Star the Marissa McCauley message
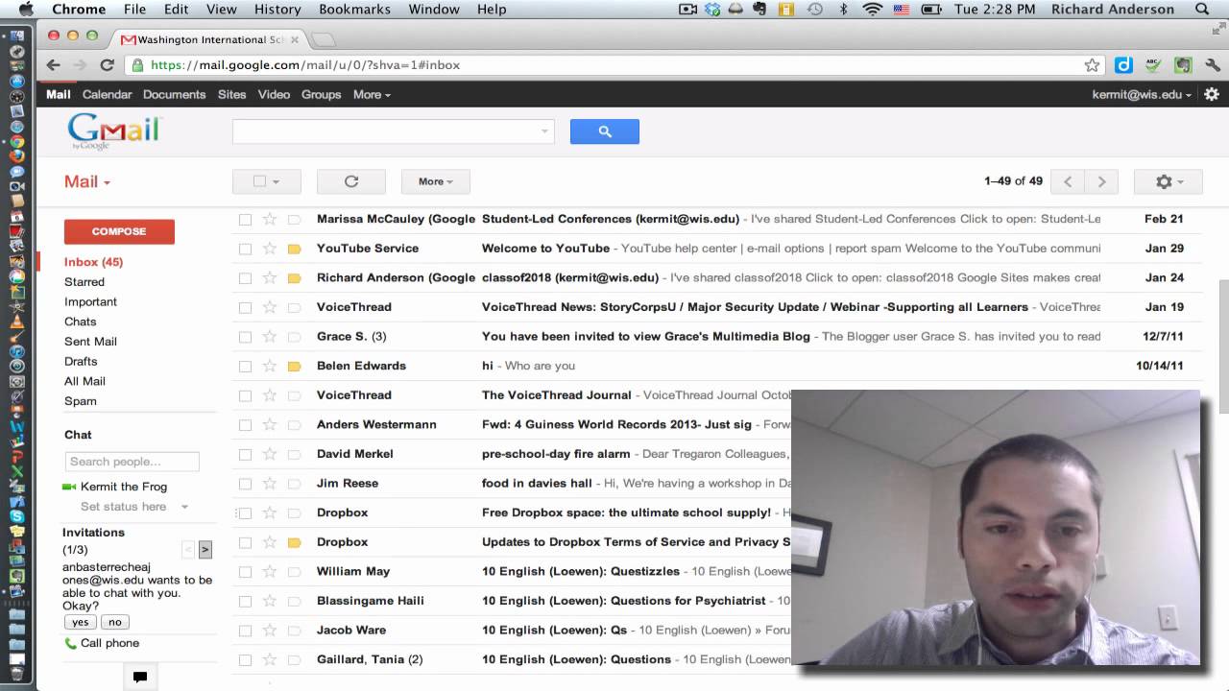Image resolution: width=1229 pixels, height=691 pixels. point(270,219)
